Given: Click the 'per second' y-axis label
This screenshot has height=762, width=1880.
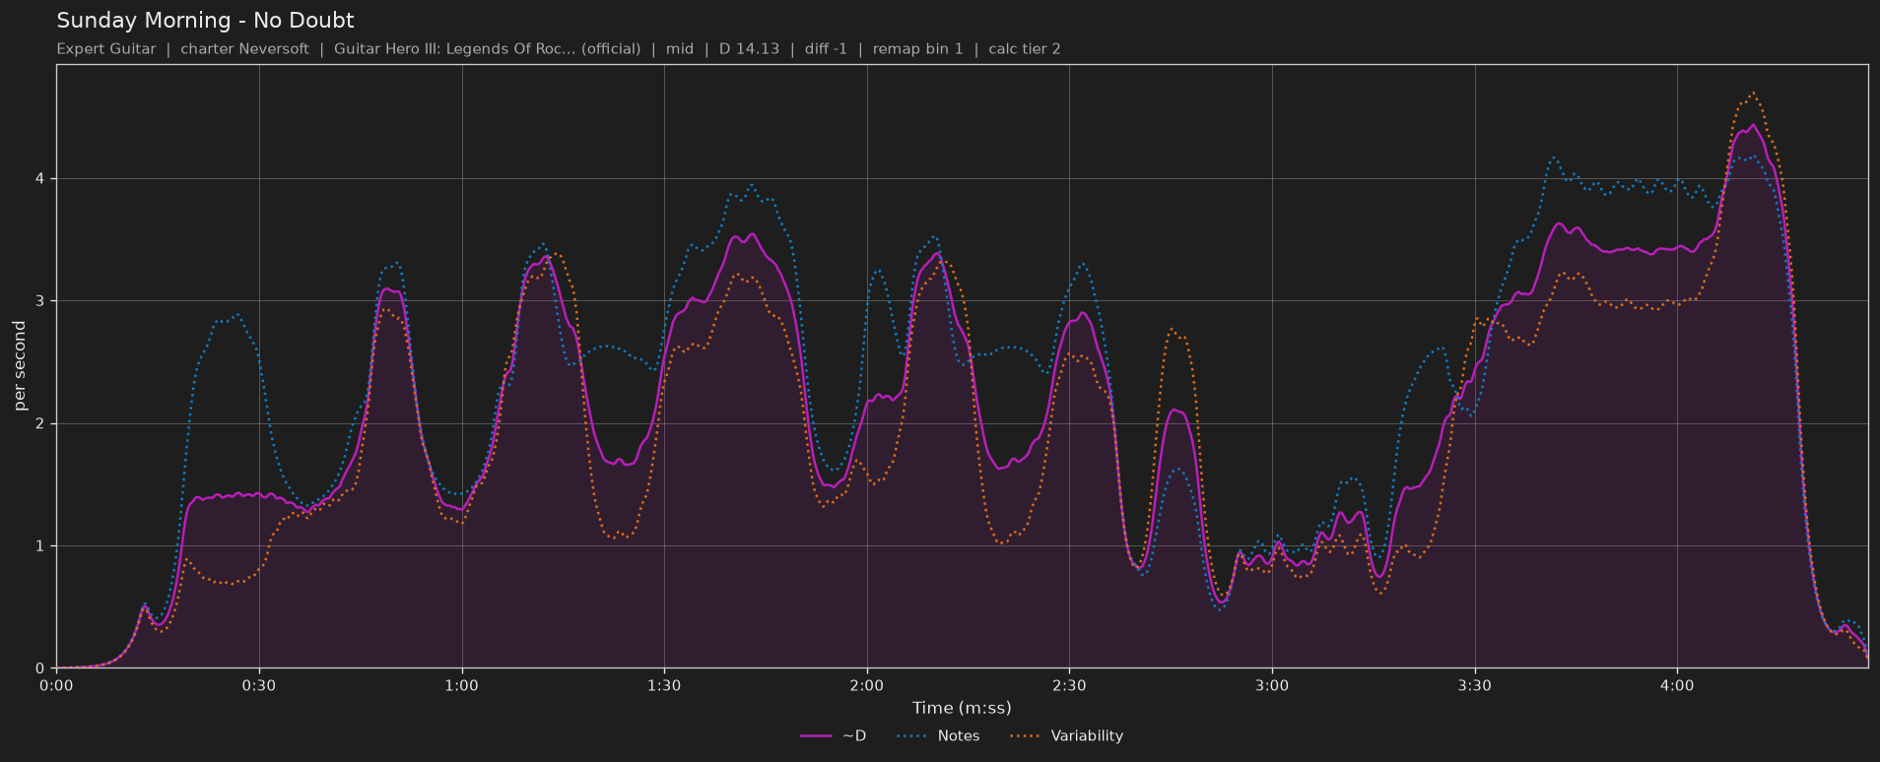Looking at the screenshot, I should 20,366.
